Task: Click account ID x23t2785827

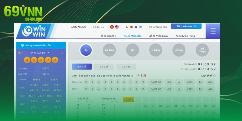Action: click(x=78, y=27)
